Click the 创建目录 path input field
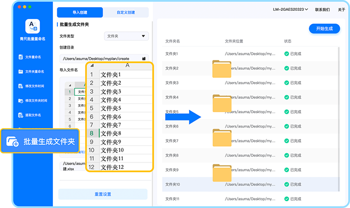The width and height of the screenshot is (350, 208). click(100, 59)
